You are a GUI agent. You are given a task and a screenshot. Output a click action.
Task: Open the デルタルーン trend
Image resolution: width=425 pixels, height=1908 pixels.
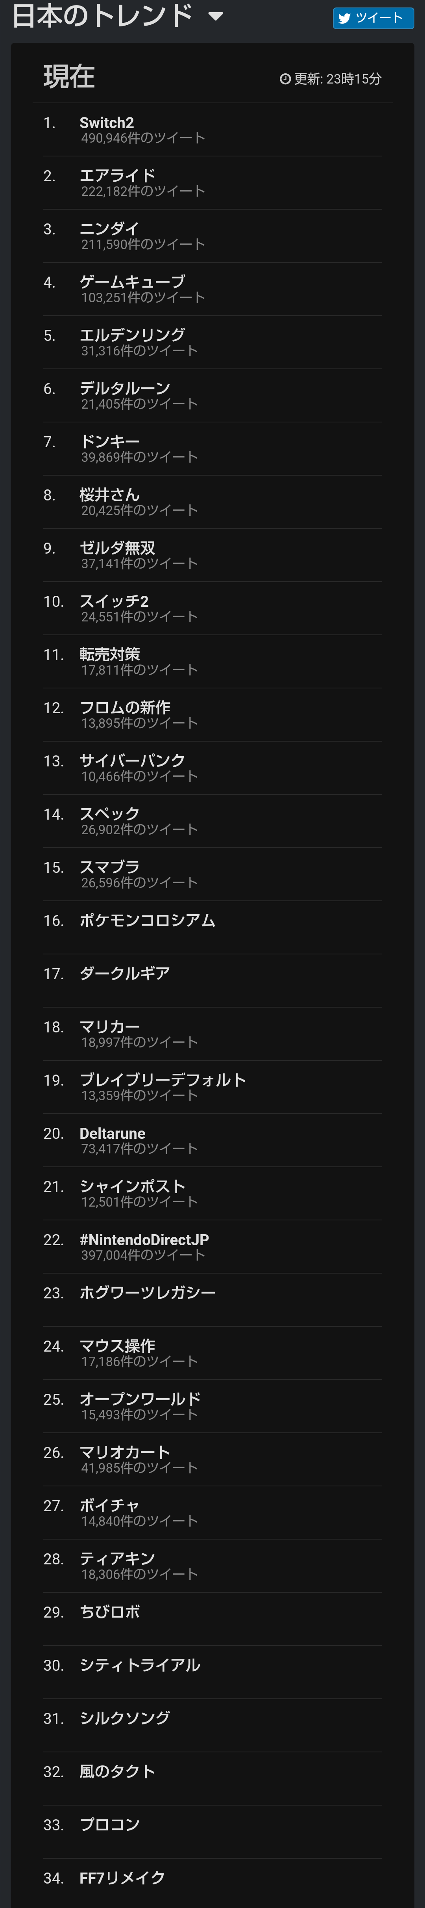(125, 389)
